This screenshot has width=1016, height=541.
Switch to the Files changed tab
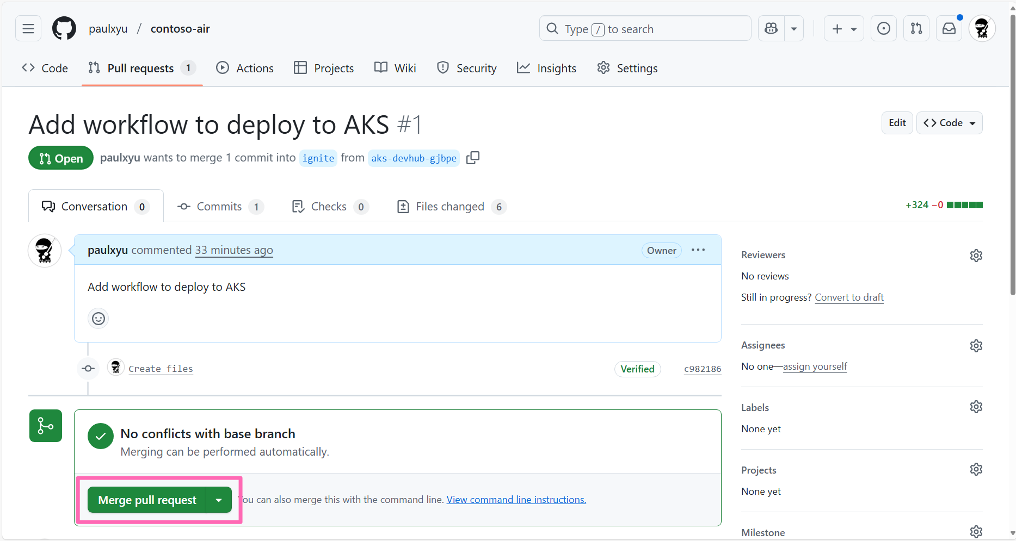click(x=450, y=207)
